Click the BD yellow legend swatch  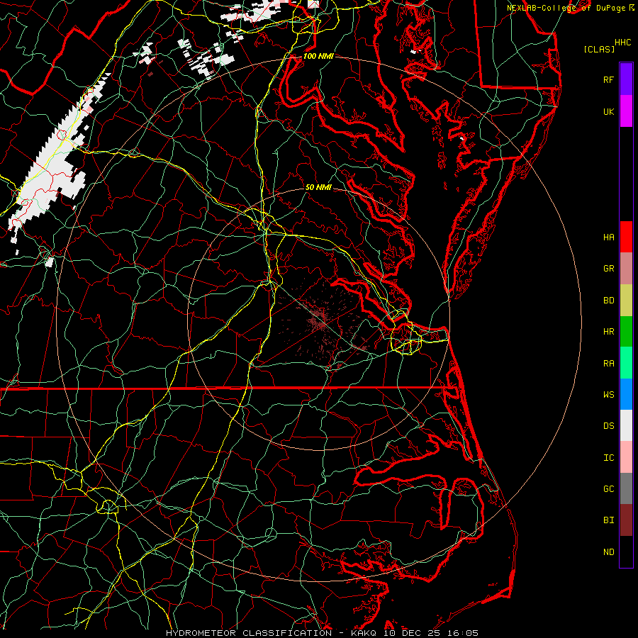pyautogui.click(x=626, y=301)
